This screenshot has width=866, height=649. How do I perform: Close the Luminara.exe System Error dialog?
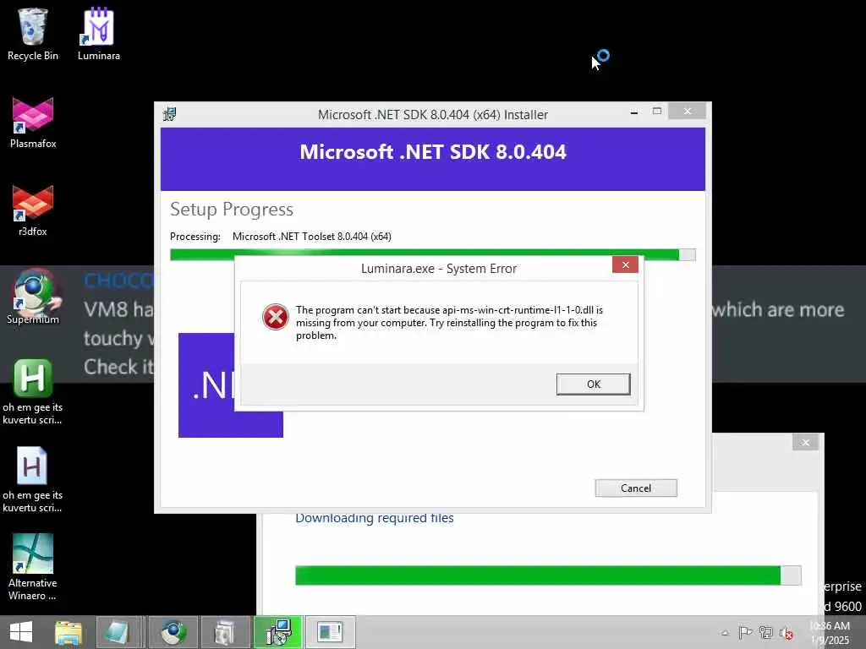pos(625,265)
